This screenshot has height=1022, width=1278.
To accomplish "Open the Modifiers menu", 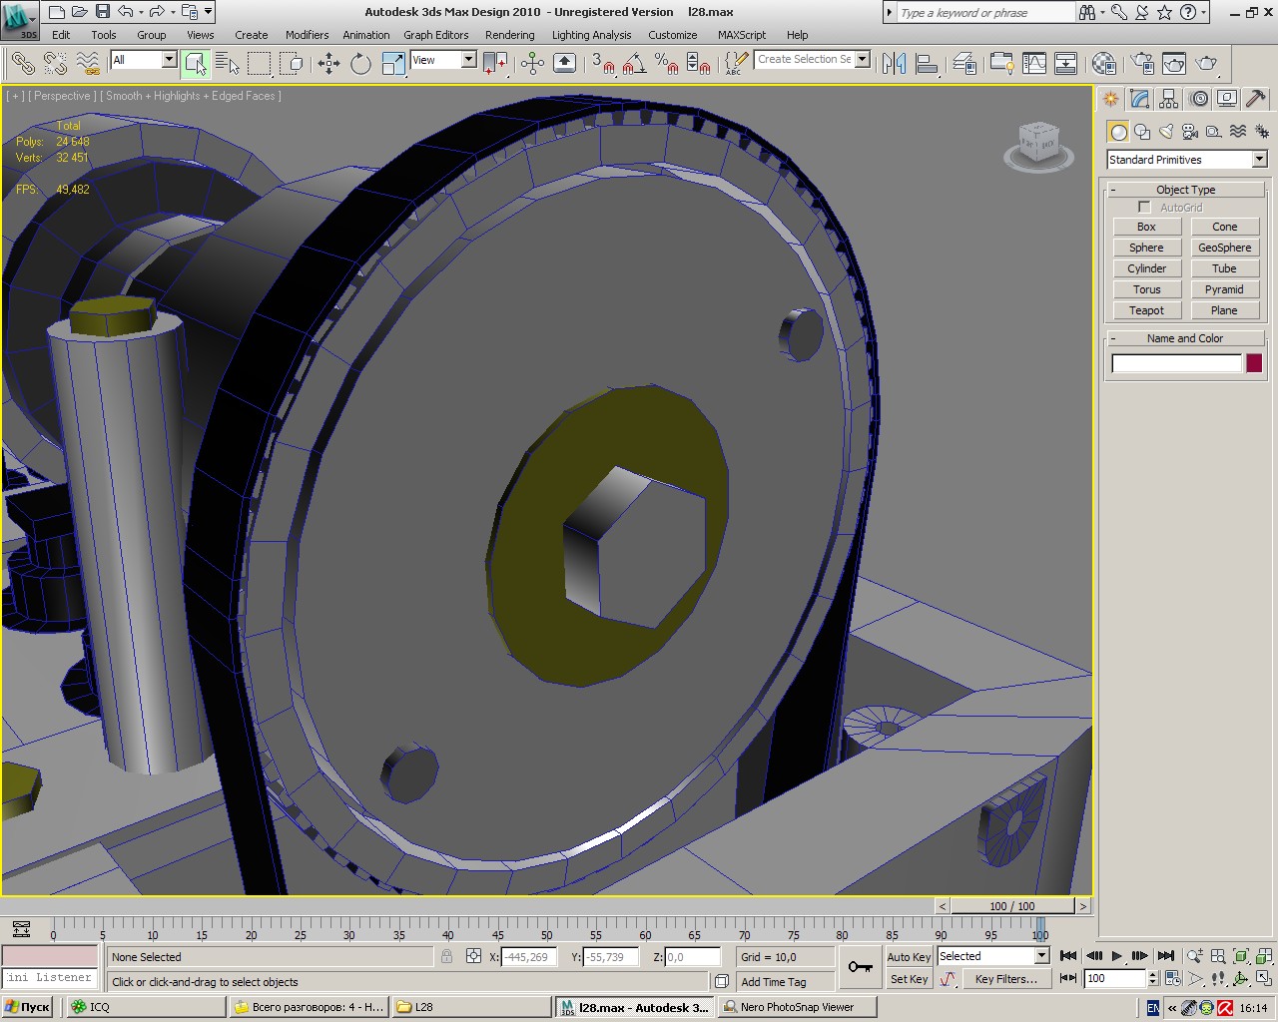I will point(307,35).
